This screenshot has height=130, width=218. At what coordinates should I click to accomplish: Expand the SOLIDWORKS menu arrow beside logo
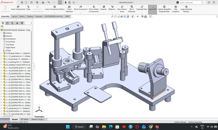tap(16, 2)
